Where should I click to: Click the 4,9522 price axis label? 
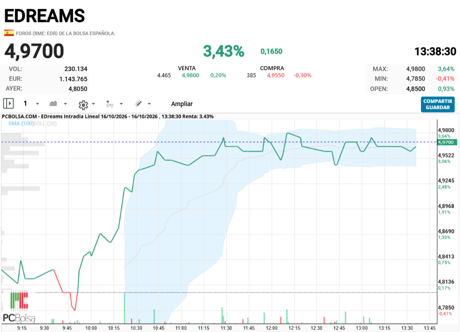(446, 155)
